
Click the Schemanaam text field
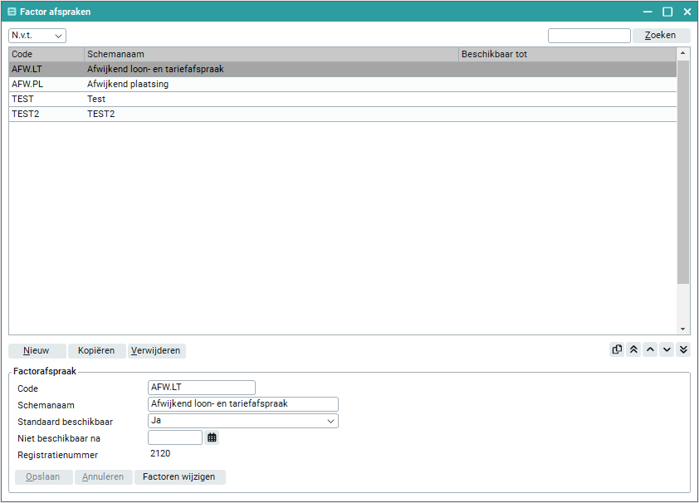pos(242,404)
